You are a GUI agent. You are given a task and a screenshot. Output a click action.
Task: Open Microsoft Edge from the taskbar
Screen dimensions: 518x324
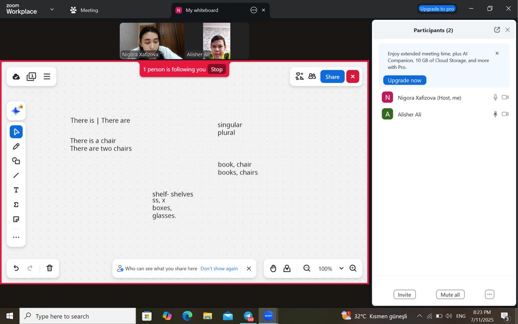pyautogui.click(x=188, y=316)
